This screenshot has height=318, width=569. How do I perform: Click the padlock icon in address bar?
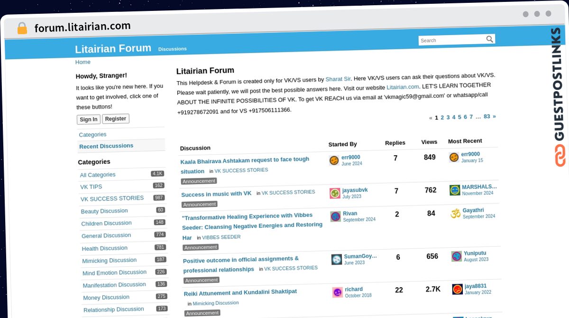22,28
